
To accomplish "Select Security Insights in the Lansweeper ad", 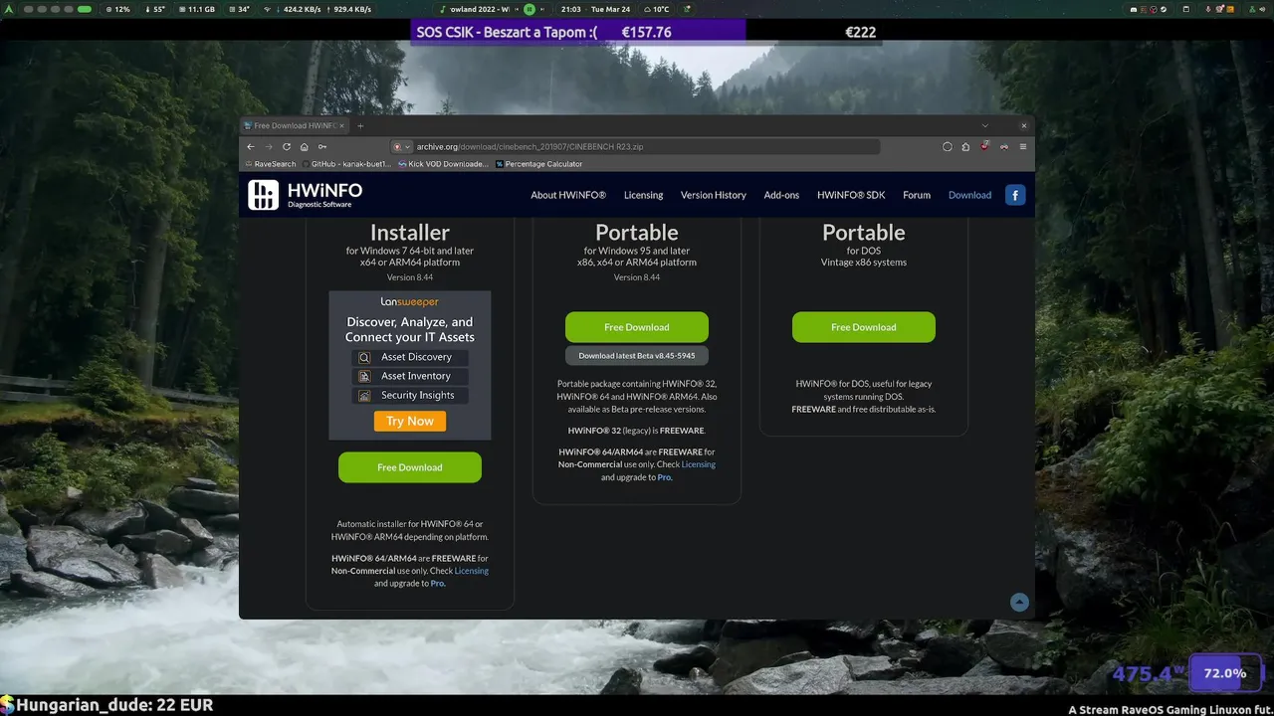I will tap(410, 395).
